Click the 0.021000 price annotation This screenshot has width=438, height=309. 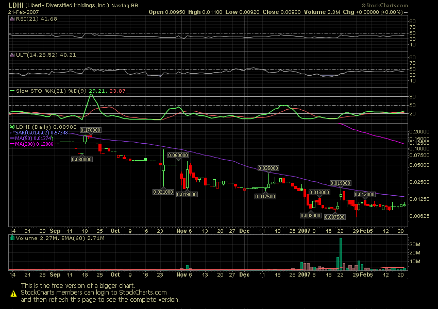pos(163,192)
